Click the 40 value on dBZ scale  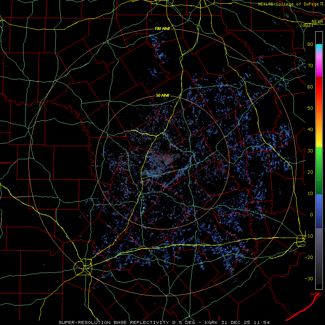pos(310,130)
